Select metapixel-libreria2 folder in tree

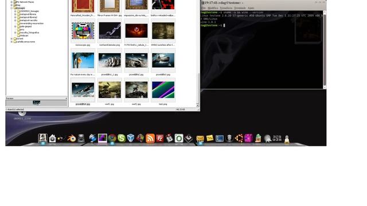[x=27, y=17]
